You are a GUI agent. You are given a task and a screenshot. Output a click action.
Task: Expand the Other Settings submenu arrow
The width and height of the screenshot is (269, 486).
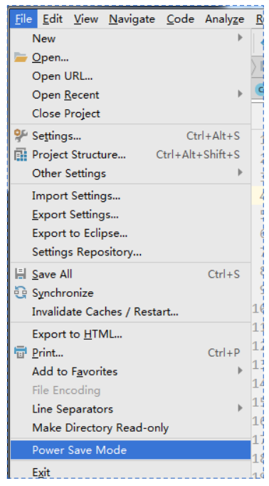pyautogui.click(x=241, y=172)
